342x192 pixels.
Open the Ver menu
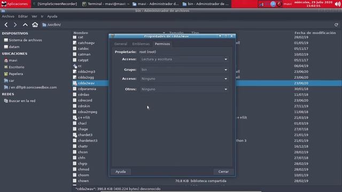[34, 17]
